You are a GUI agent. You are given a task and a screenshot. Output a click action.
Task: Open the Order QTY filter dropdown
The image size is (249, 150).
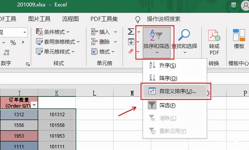click(x=34, y=105)
